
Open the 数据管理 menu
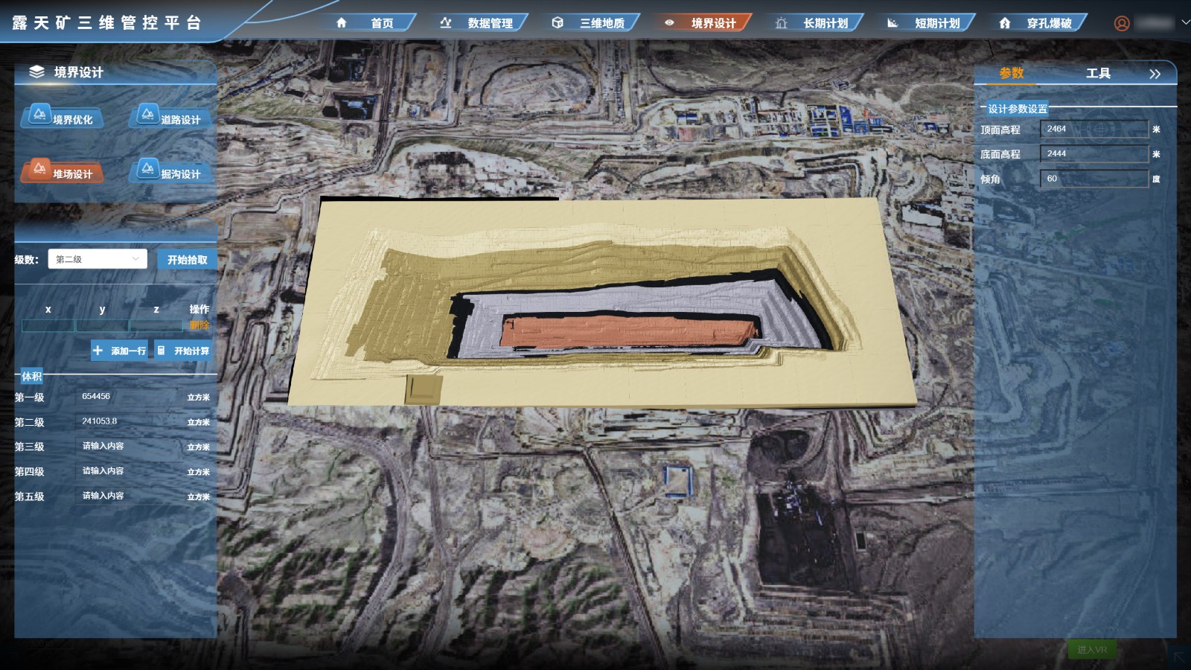point(490,23)
